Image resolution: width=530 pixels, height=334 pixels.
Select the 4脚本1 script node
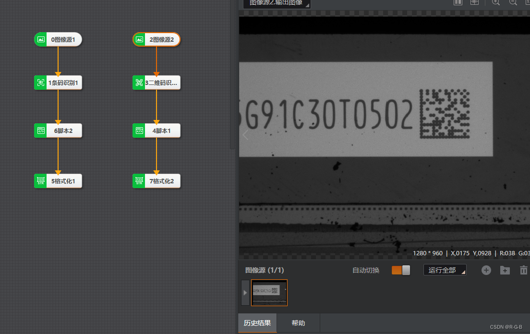156,131
